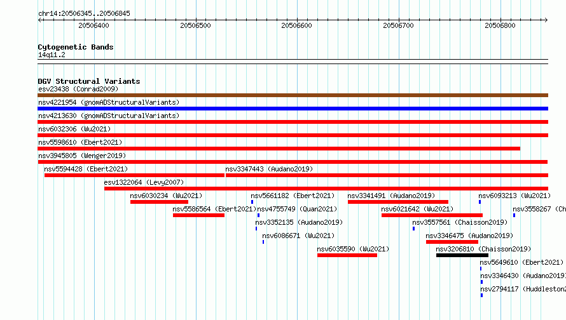Viewport: 566px width, 320px height.
Task: Click the blue nsv6086671 insertion marker
Action: pos(263,242)
